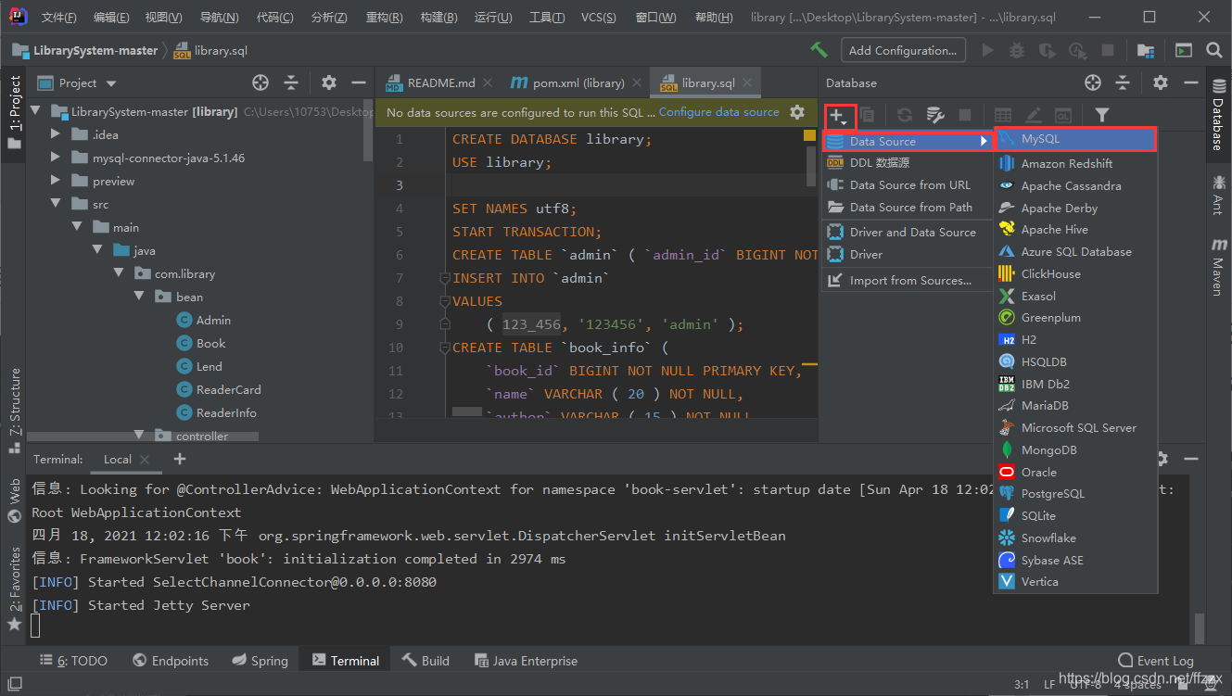Image resolution: width=1232 pixels, height=696 pixels.
Task: Choose Amazon Redshift data source
Action: (x=1075, y=163)
